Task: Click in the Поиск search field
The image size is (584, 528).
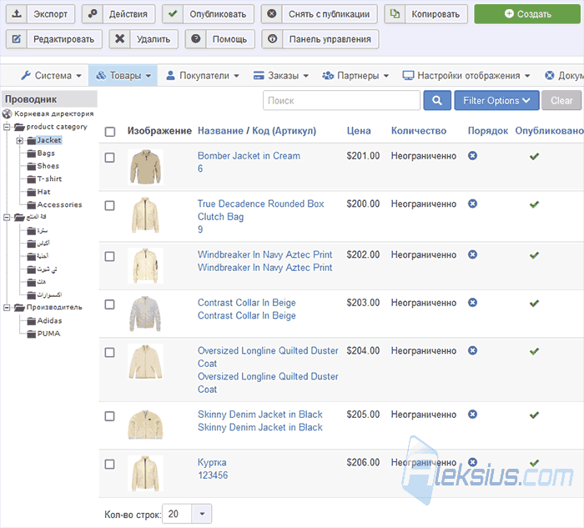Action: (341, 101)
